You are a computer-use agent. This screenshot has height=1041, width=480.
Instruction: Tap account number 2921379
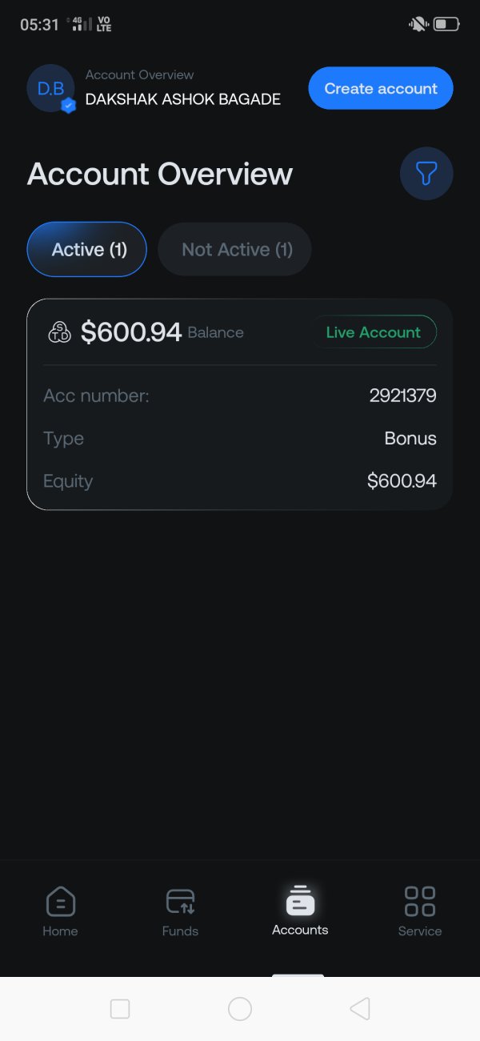(x=402, y=396)
